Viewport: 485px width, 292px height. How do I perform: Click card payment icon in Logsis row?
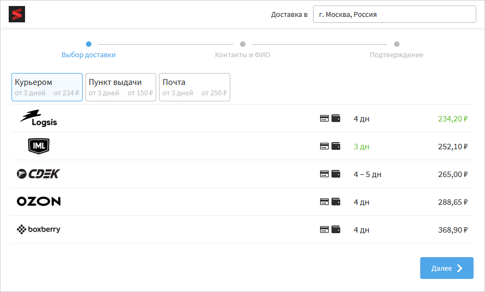click(x=324, y=118)
